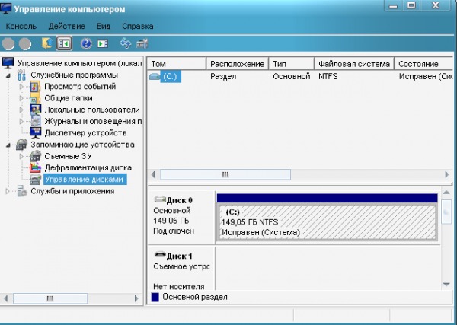Sort by the Том column header

(x=177, y=64)
